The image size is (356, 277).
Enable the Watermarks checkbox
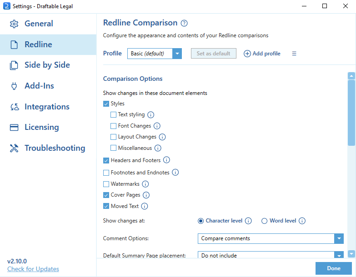106,184
